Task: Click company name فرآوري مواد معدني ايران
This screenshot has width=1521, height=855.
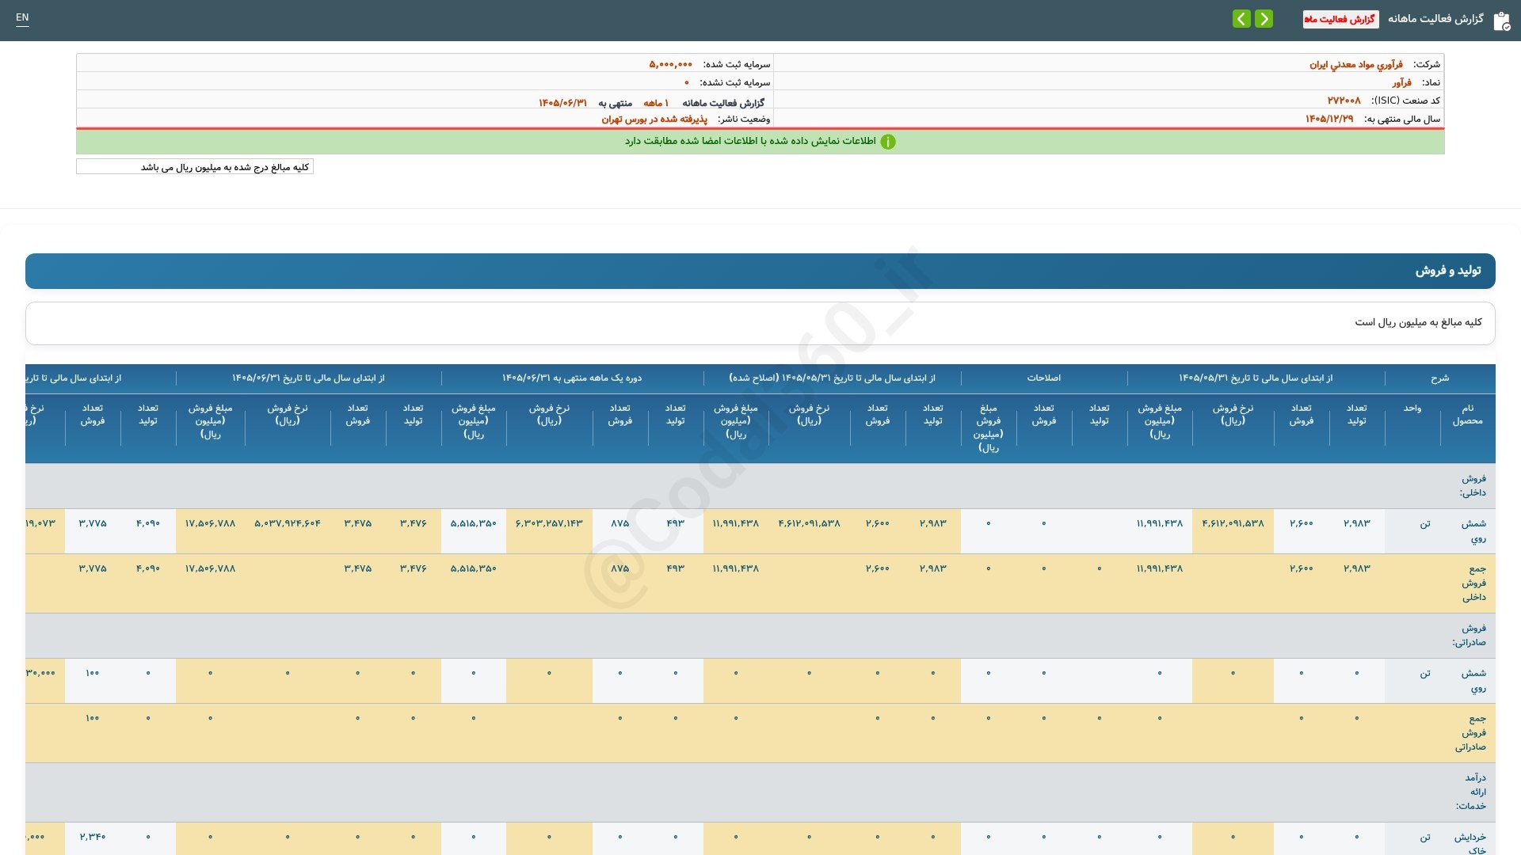Action: tap(1355, 64)
